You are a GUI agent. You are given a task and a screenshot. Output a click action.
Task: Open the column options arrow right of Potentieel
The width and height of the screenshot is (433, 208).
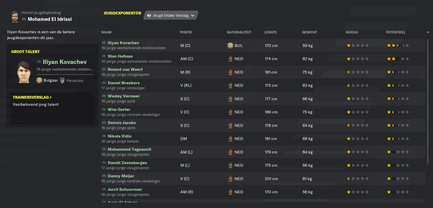(428, 32)
